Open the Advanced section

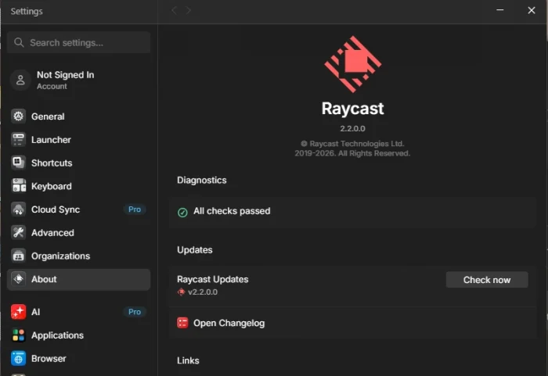(78, 232)
